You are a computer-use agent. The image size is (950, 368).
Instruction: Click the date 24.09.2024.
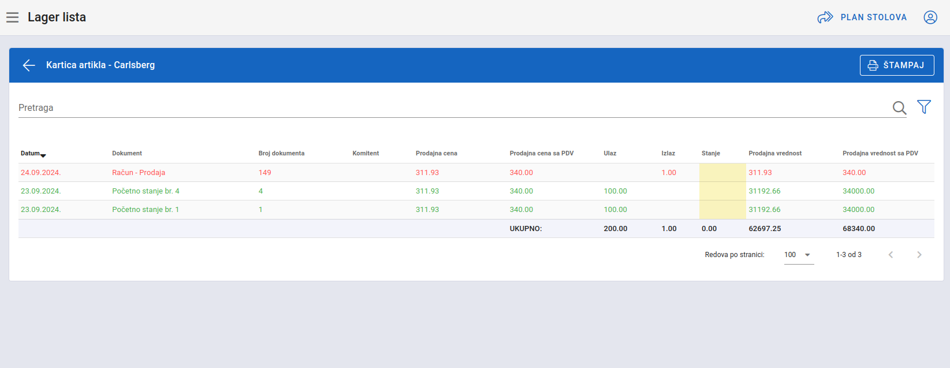[40, 173]
